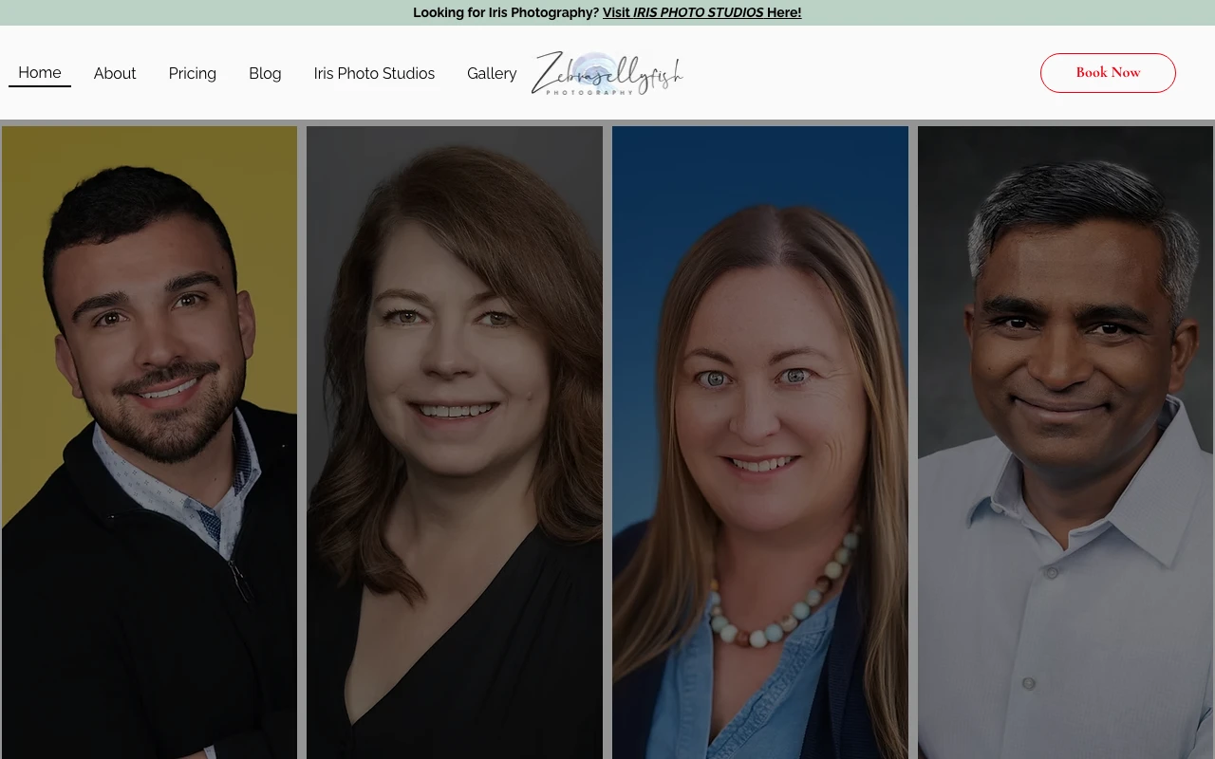The width and height of the screenshot is (1215, 759).
Task: Go to the About page
Action: point(115,73)
